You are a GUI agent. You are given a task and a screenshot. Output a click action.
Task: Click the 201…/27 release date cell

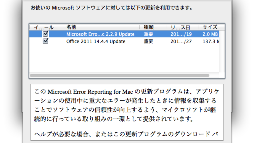tap(181, 41)
